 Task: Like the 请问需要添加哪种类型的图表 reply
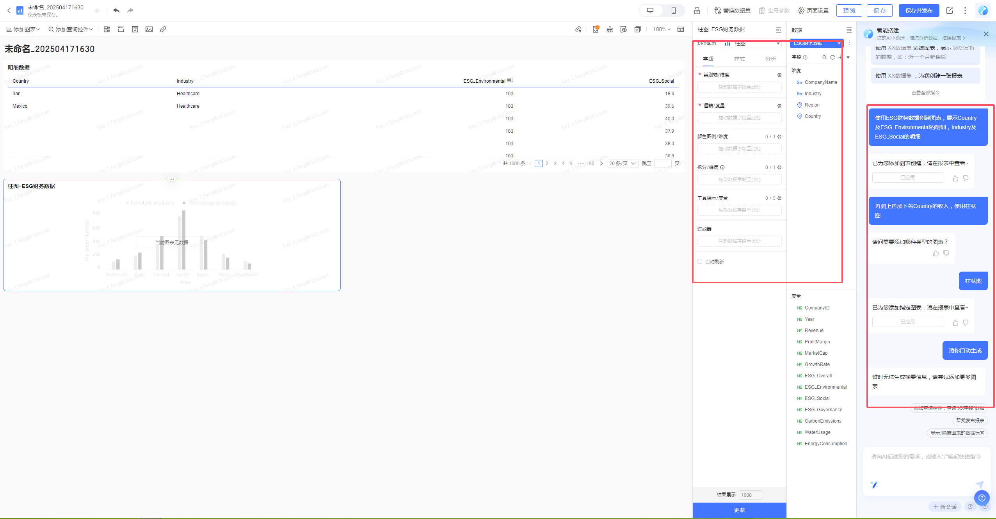coord(936,253)
